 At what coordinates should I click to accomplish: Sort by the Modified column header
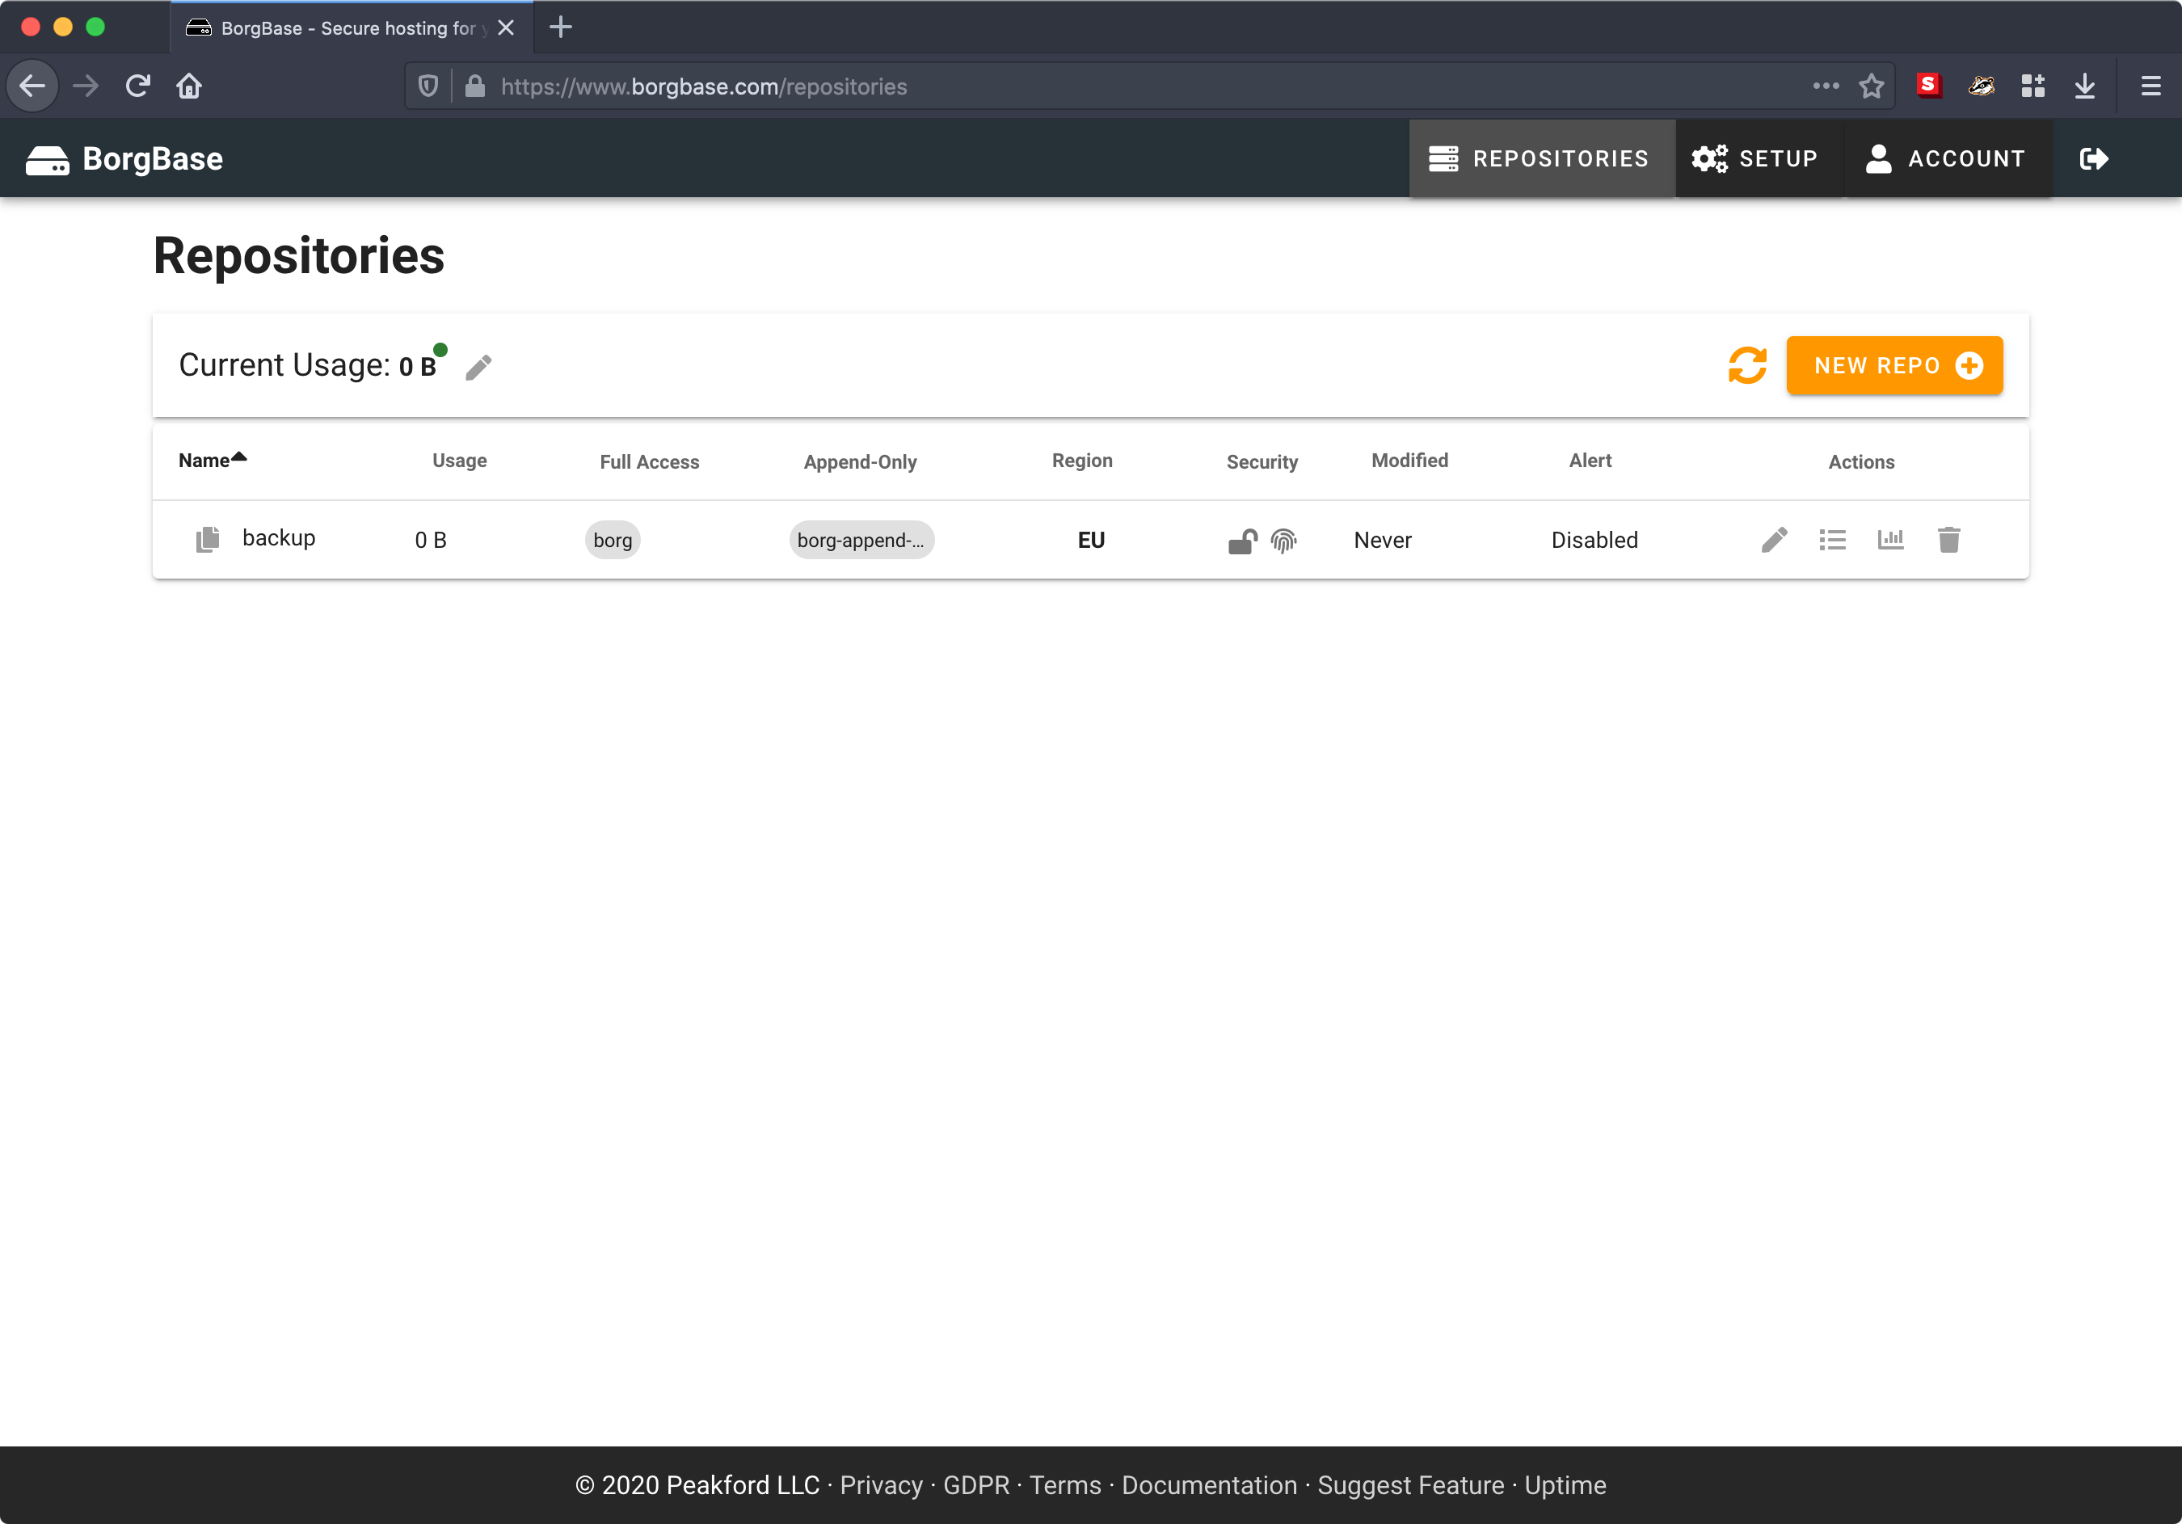click(1409, 461)
